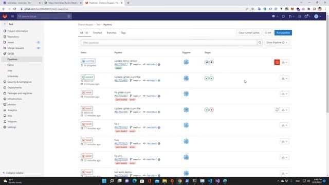This screenshot has width=329, height=185.
Task: Switch to the Finished pipelines tab
Action: [97, 33]
